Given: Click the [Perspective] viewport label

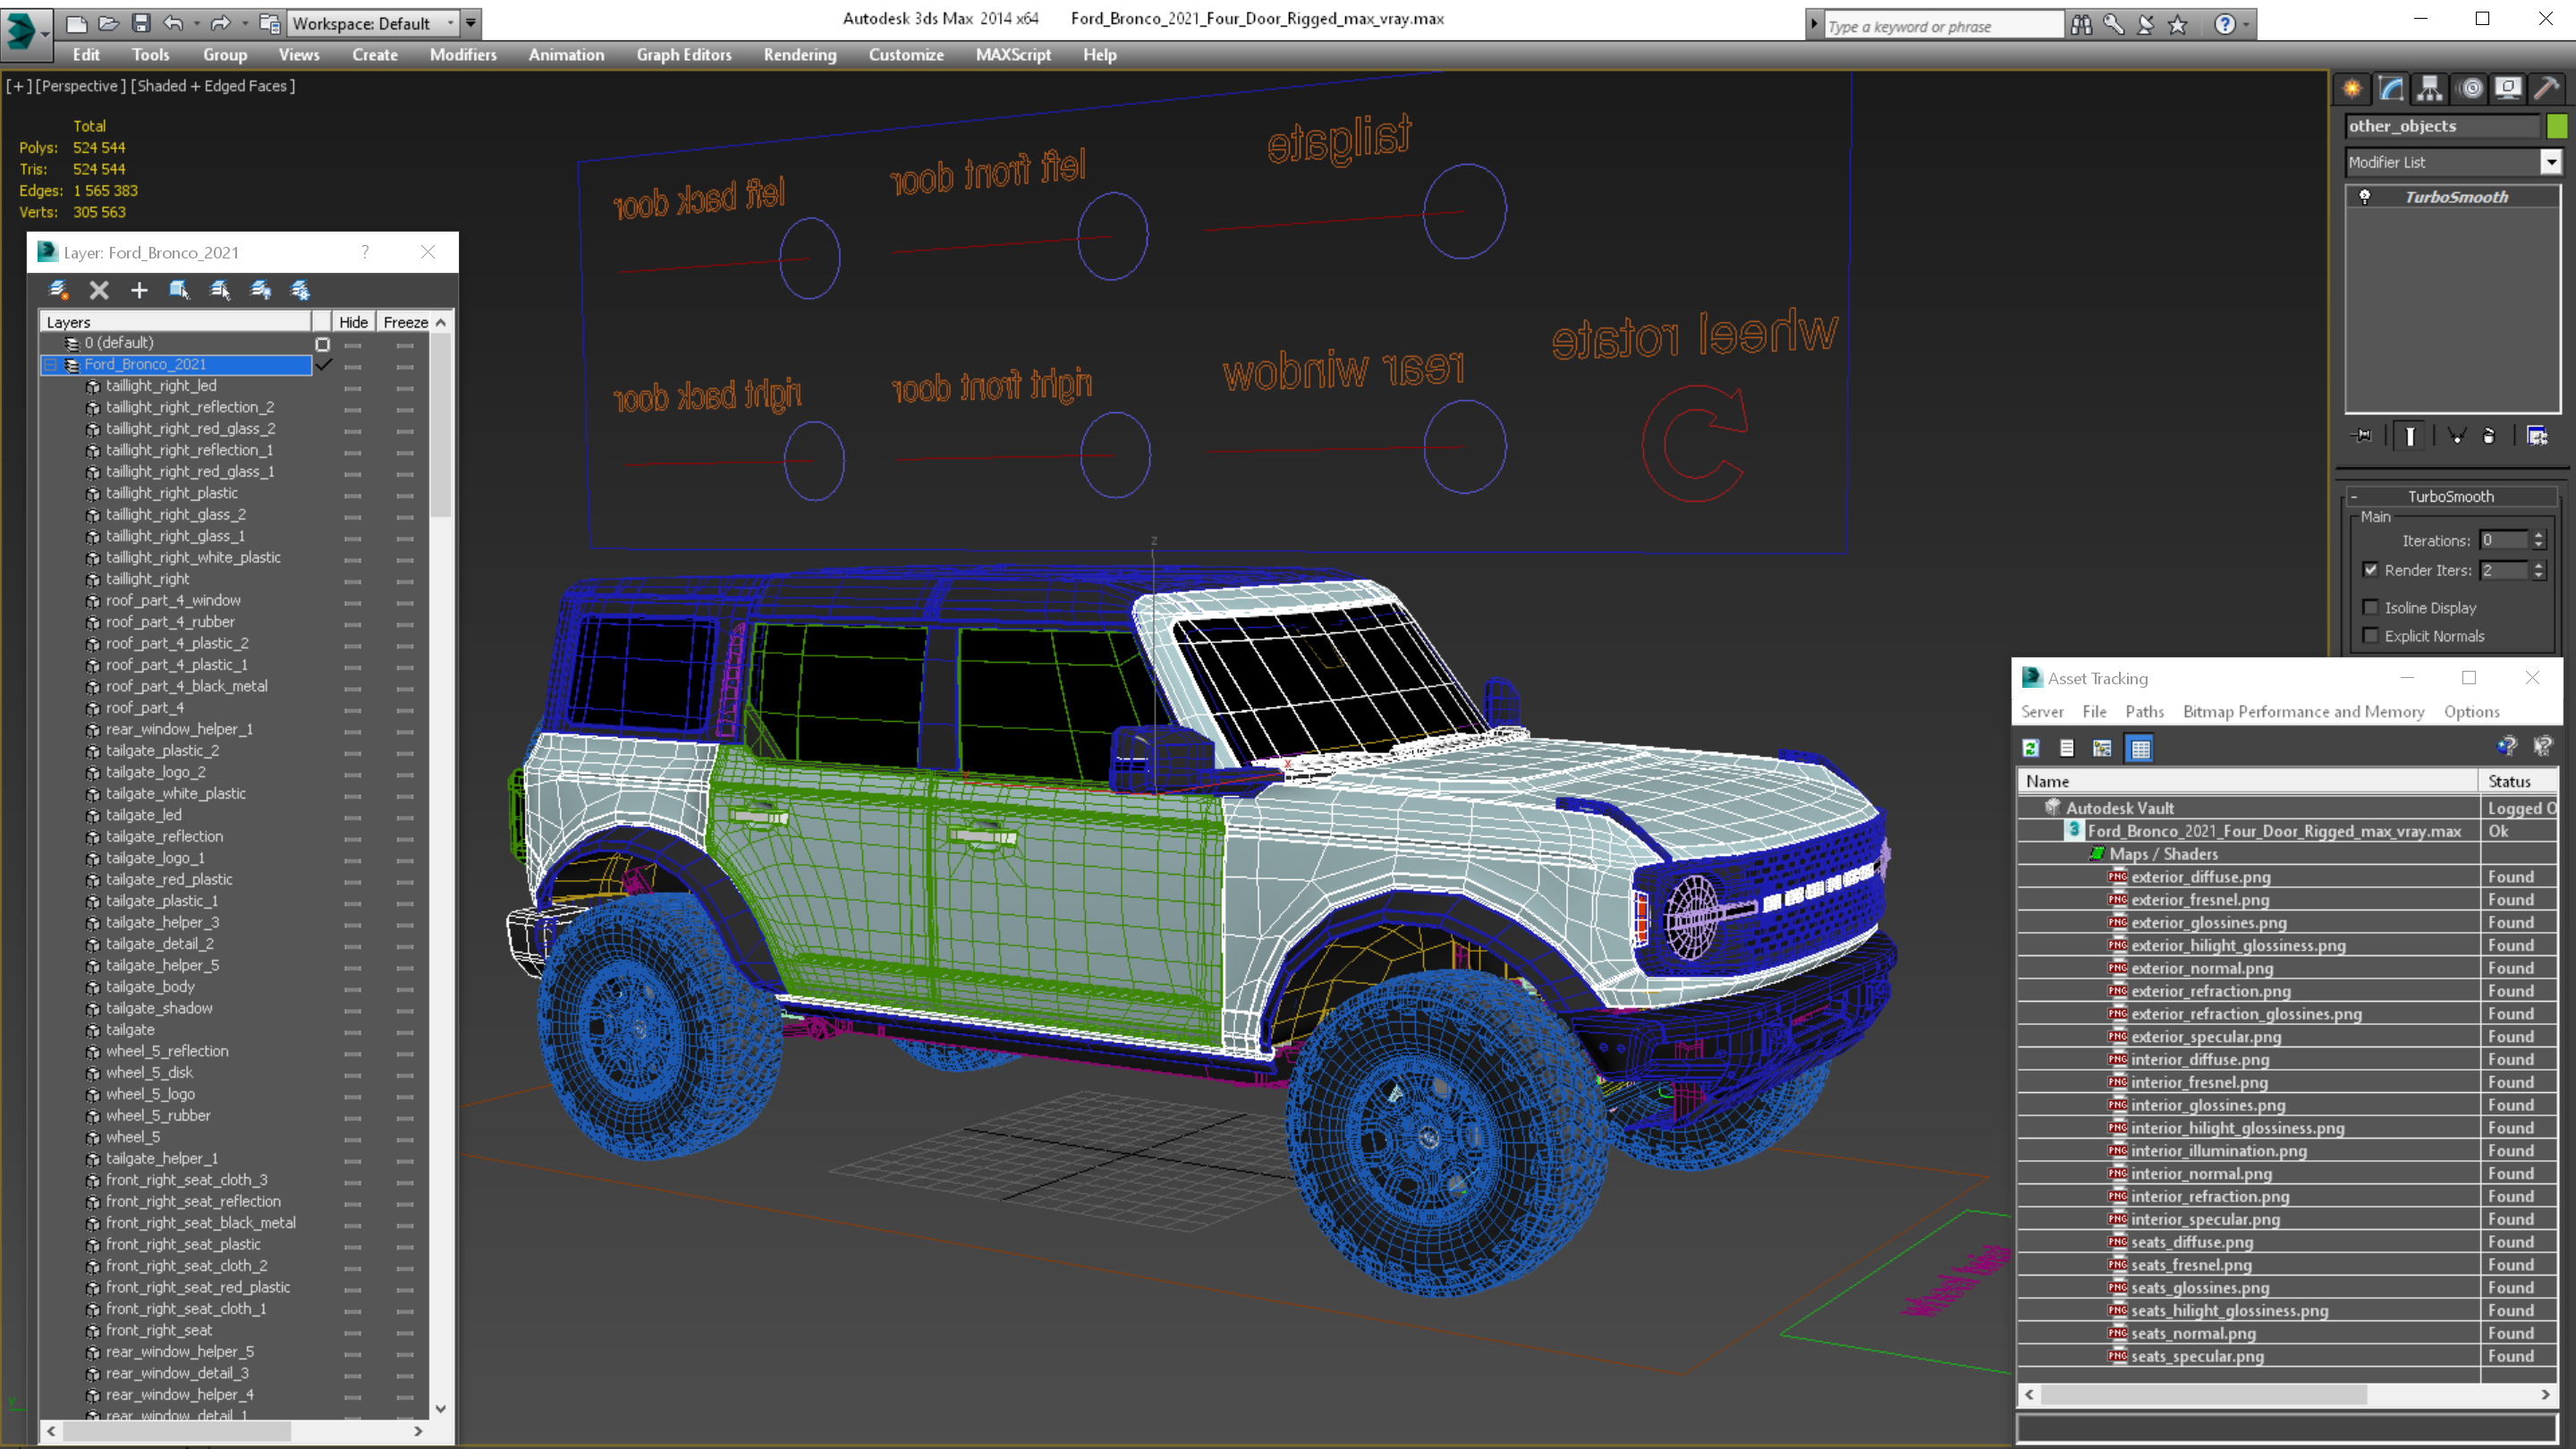Looking at the screenshot, I should click(x=81, y=86).
